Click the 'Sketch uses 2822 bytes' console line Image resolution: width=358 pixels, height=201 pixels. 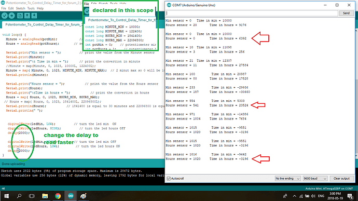coord(72,171)
